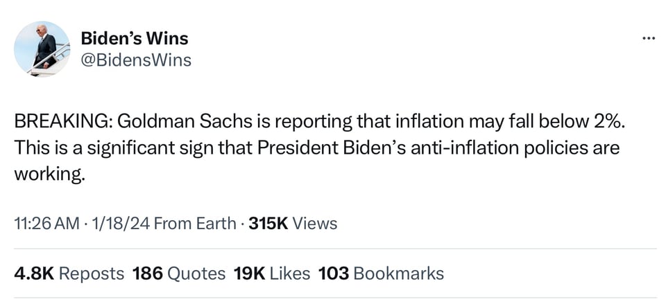Open the 186 Quotes list
The image size is (666, 306).
pyautogui.click(x=178, y=273)
